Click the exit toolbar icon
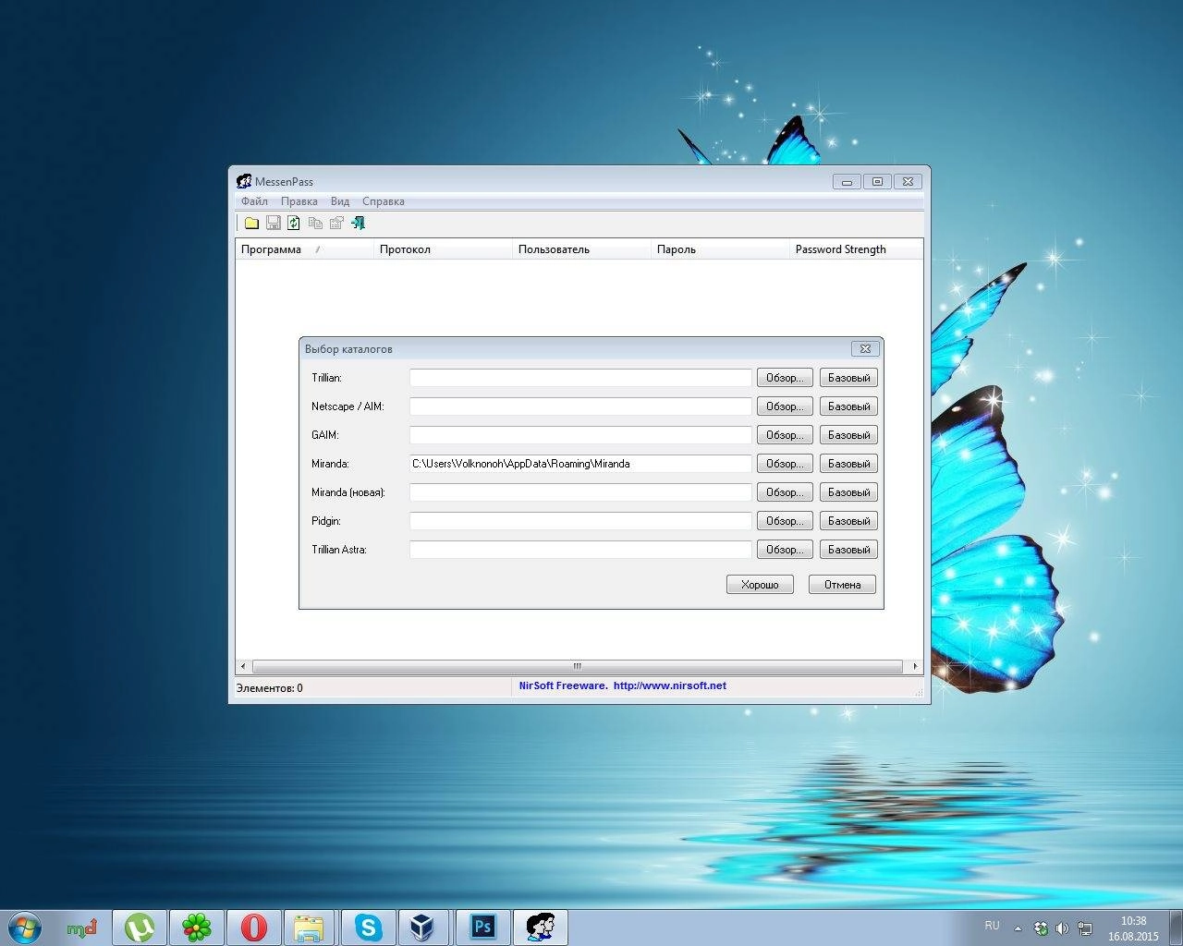 [x=358, y=223]
